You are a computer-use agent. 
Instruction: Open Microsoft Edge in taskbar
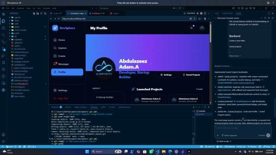click(x=170, y=152)
